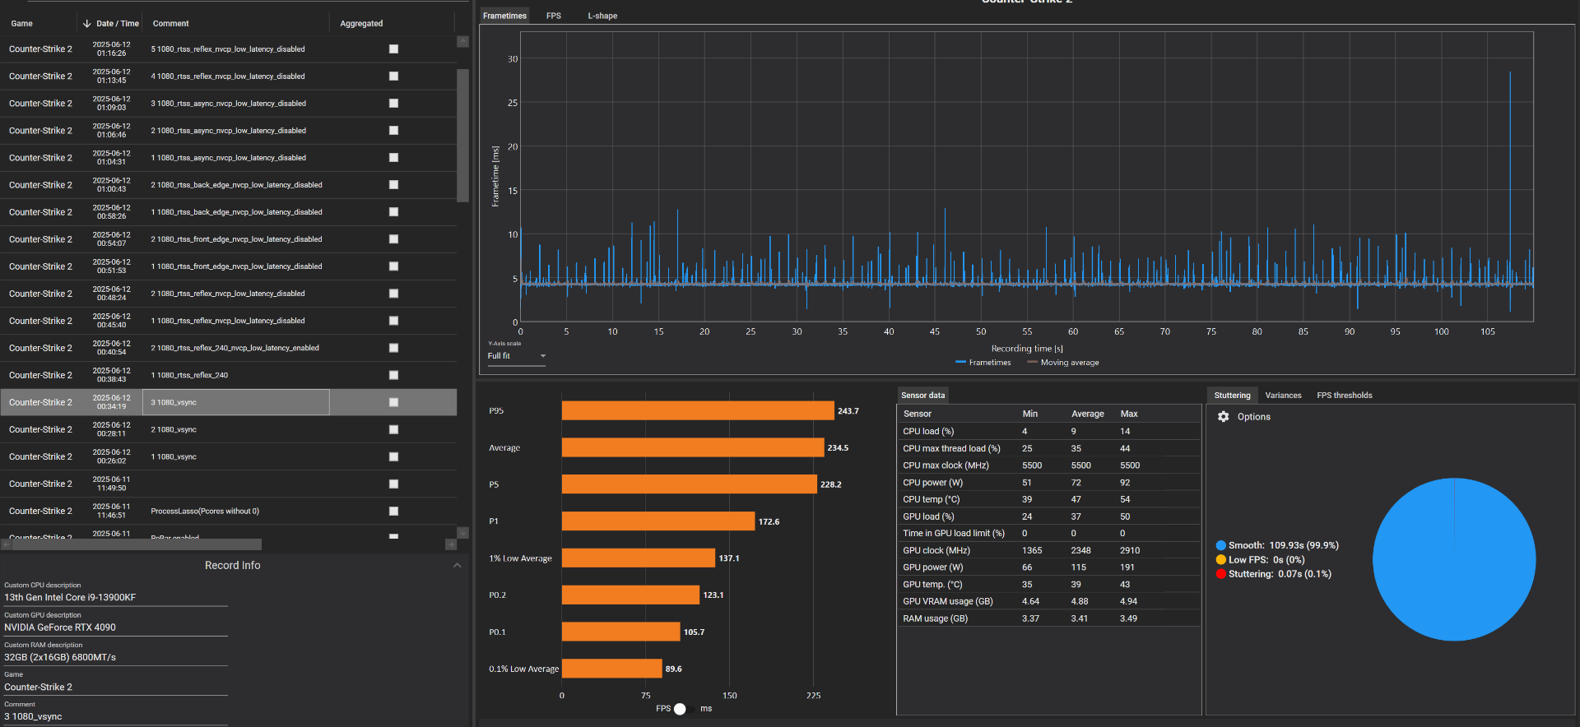Select the 2 1080_rtss_reflex_240 enabled record row
The image size is (1580, 727).
point(228,348)
